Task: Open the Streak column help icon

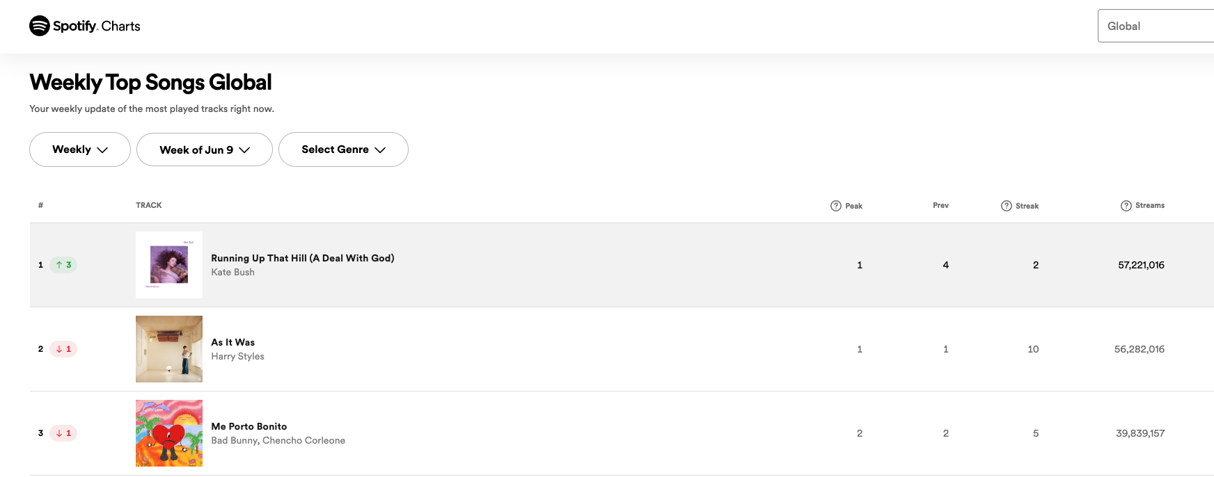Action: tap(1007, 206)
